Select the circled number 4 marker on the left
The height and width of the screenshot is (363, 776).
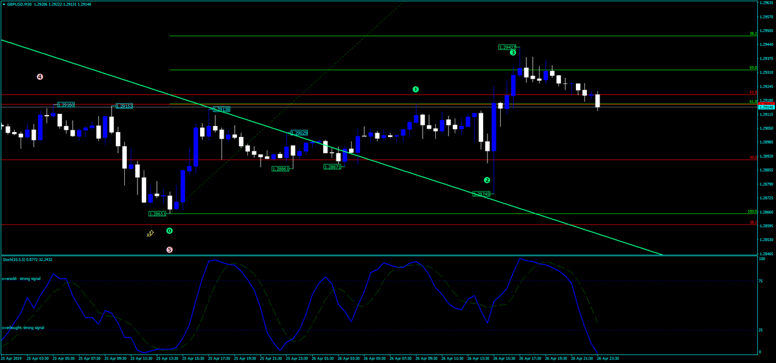(39, 76)
